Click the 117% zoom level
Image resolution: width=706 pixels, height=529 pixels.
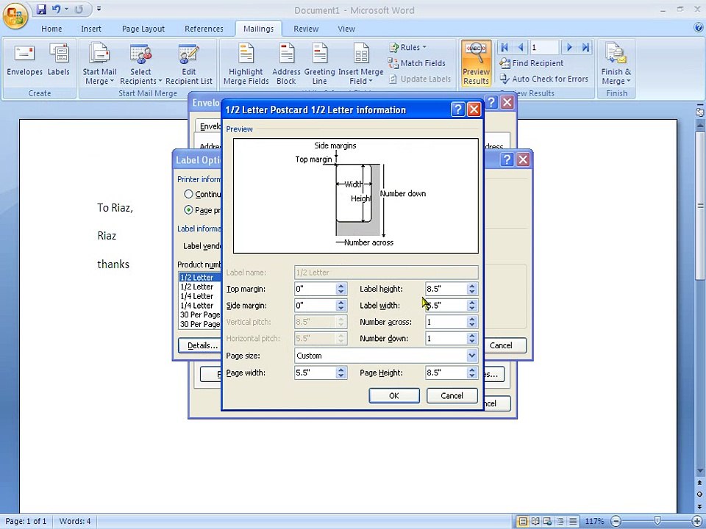coord(594,522)
